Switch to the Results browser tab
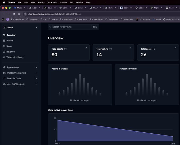Screen dimensions: 180x145 point(170,8)
